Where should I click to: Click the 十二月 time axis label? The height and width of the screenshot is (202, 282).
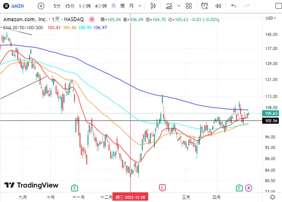pyautogui.click(x=106, y=197)
